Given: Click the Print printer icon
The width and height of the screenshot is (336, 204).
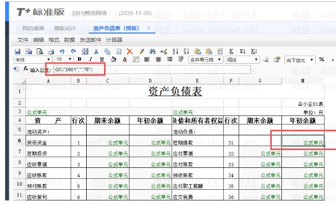Looking at the screenshot, I should [51, 51].
